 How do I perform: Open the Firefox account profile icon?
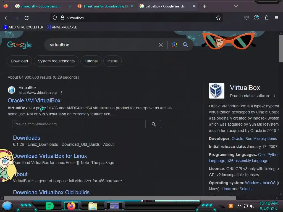pos(256,18)
